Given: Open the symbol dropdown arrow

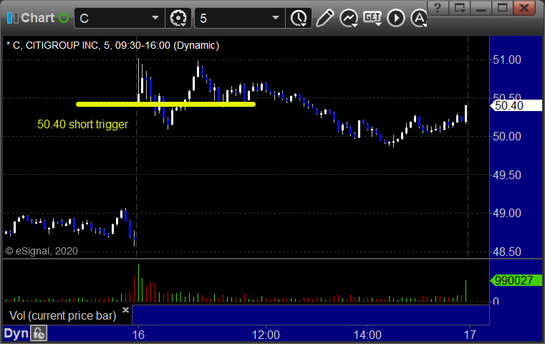Looking at the screenshot, I should pyautogui.click(x=155, y=18).
